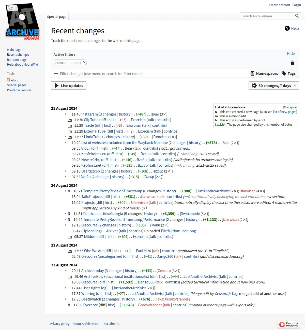Viewport: 305px width, 330px height.
Task: Open Arkiver user link
Action: tap(112, 231)
